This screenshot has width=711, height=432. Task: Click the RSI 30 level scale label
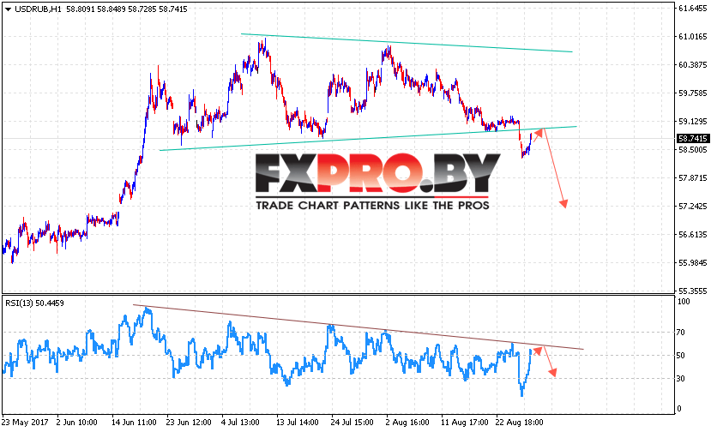click(x=680, y=379)
